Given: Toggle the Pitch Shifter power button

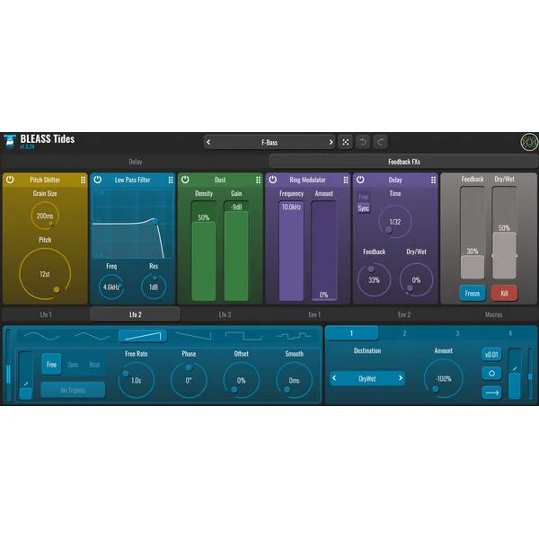Looking at the screenshot, I should [x=10, y=180].
